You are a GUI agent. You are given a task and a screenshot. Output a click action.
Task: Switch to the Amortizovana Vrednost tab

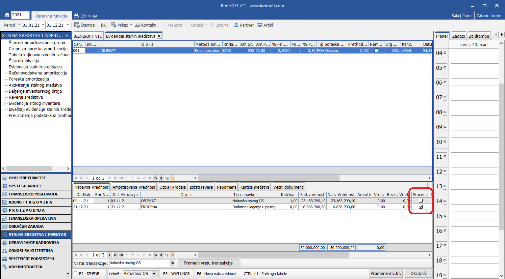[134, 187]
